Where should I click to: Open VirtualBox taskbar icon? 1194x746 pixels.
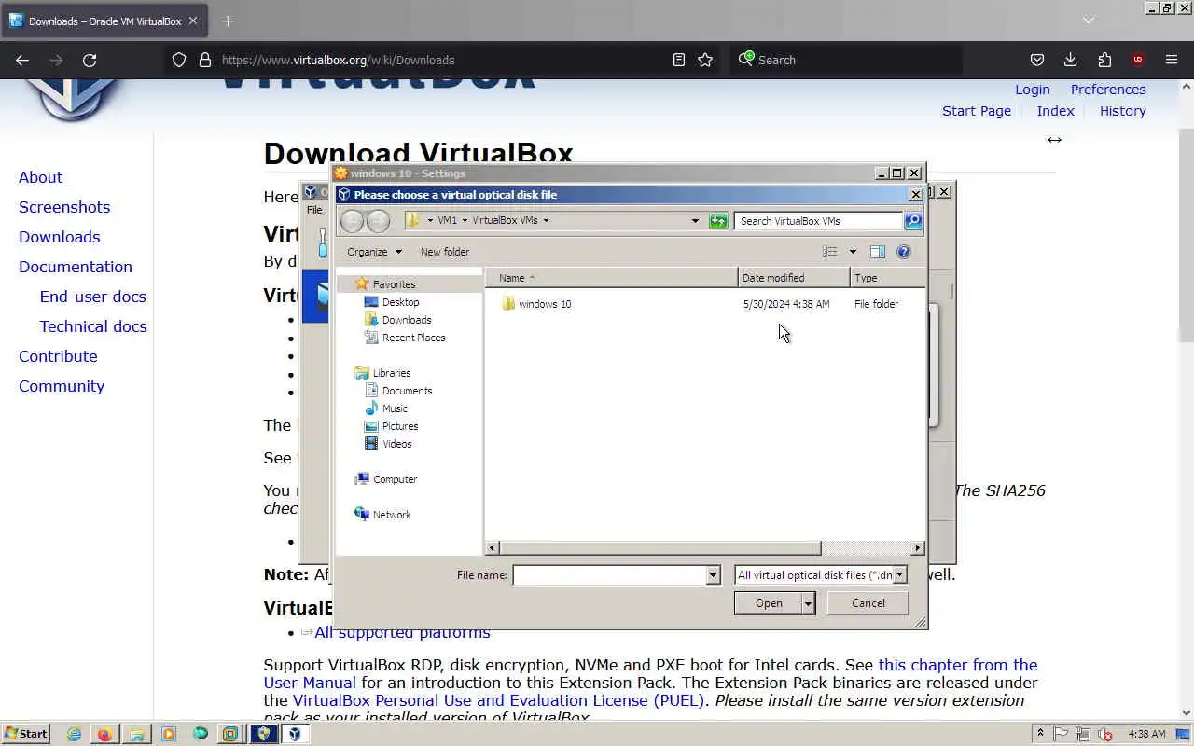click(295, 734)
